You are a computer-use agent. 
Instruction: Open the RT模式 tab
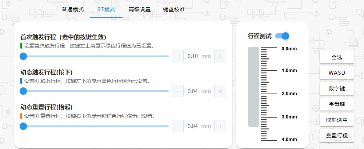pos(106,9)
